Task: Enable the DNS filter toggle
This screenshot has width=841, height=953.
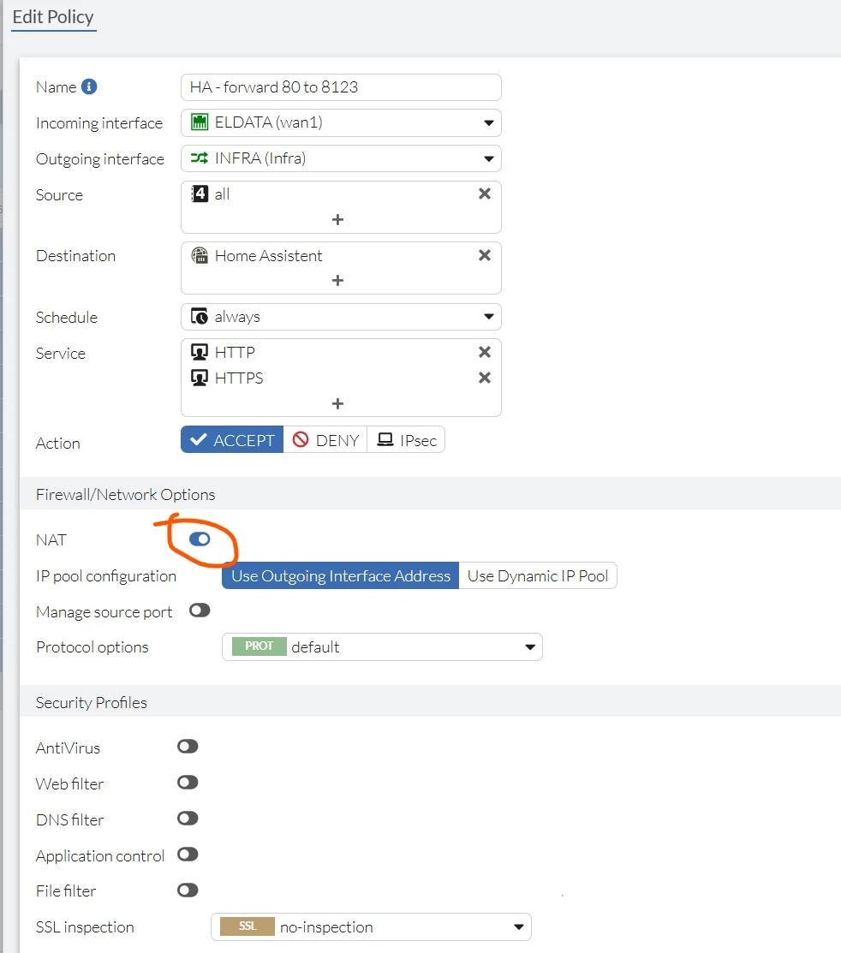Action: tap(188, 819)
